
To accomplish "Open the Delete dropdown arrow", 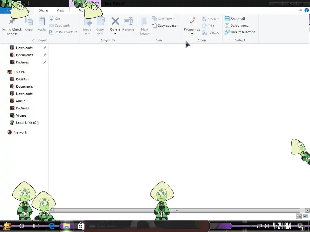I will 115,34.
